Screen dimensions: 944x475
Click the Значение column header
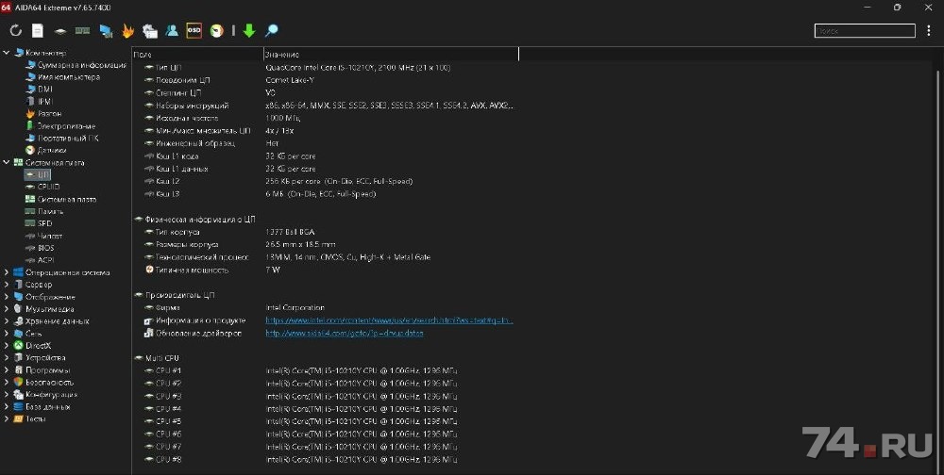(391, 54)
